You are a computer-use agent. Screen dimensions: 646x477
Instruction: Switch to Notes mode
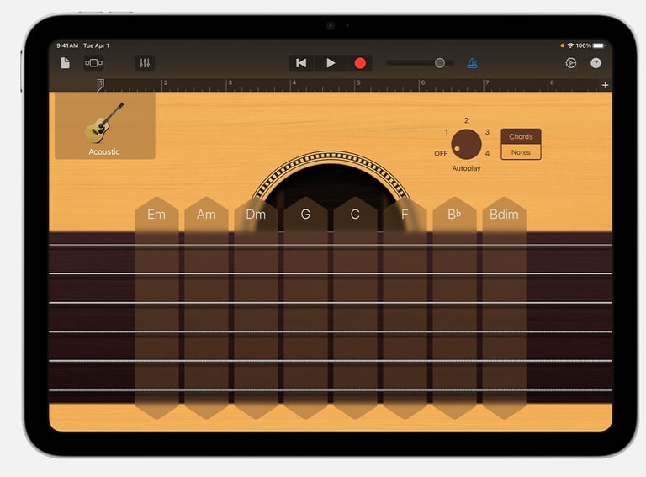click(x=521, y=152)
